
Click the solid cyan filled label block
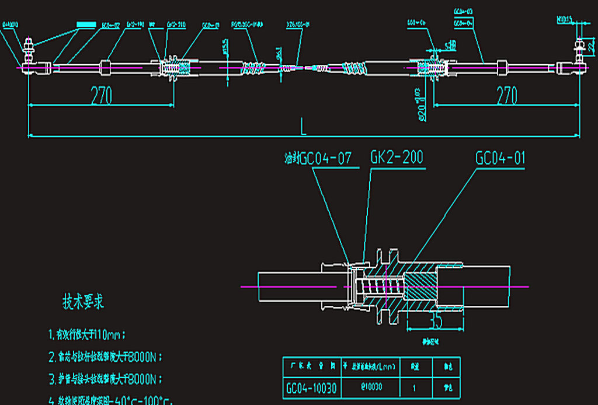(86, 25)
